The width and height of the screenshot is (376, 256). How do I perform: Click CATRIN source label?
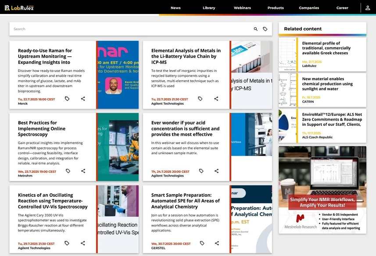pos(308,102)
